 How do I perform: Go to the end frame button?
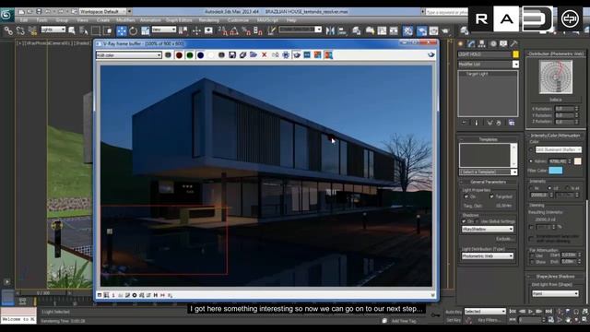549,312
